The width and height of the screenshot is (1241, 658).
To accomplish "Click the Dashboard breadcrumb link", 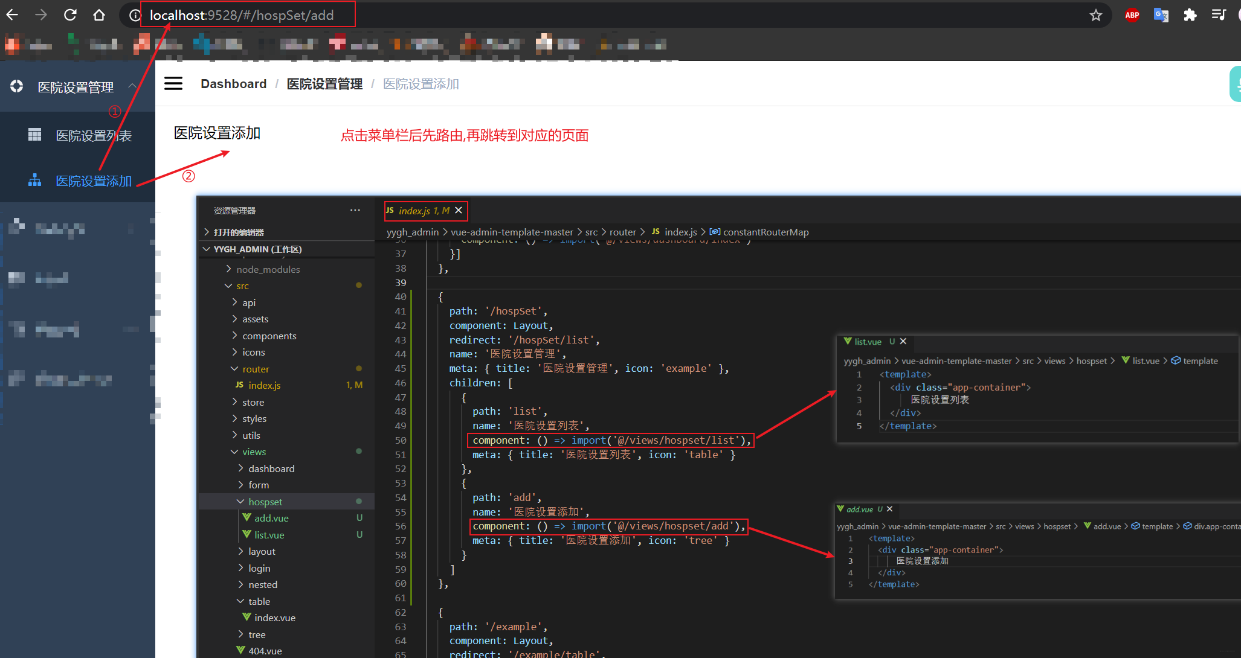I will click(x=233, y=84).
